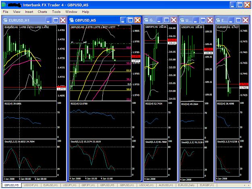Click the 'GBPUSD,M5 1.9778' header text in chart

tap(81, 27)
